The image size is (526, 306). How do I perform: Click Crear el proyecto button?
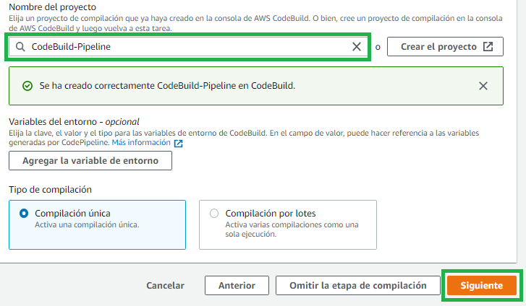click(x=445, y=46)
